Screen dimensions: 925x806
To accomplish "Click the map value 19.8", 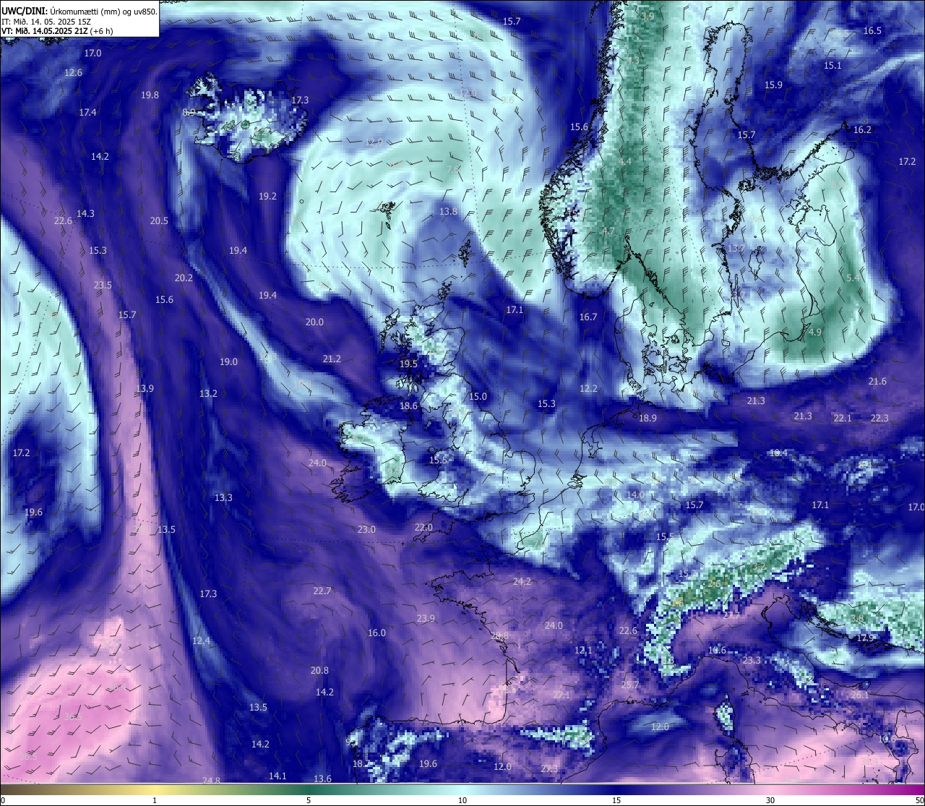I will point(150,95).
